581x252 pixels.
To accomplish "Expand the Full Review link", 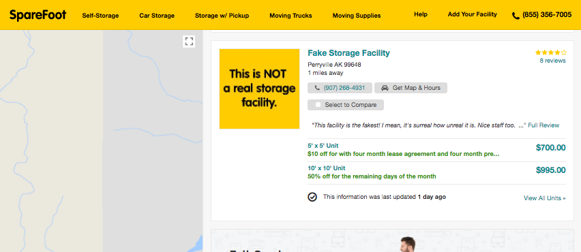I will point(543,125).
